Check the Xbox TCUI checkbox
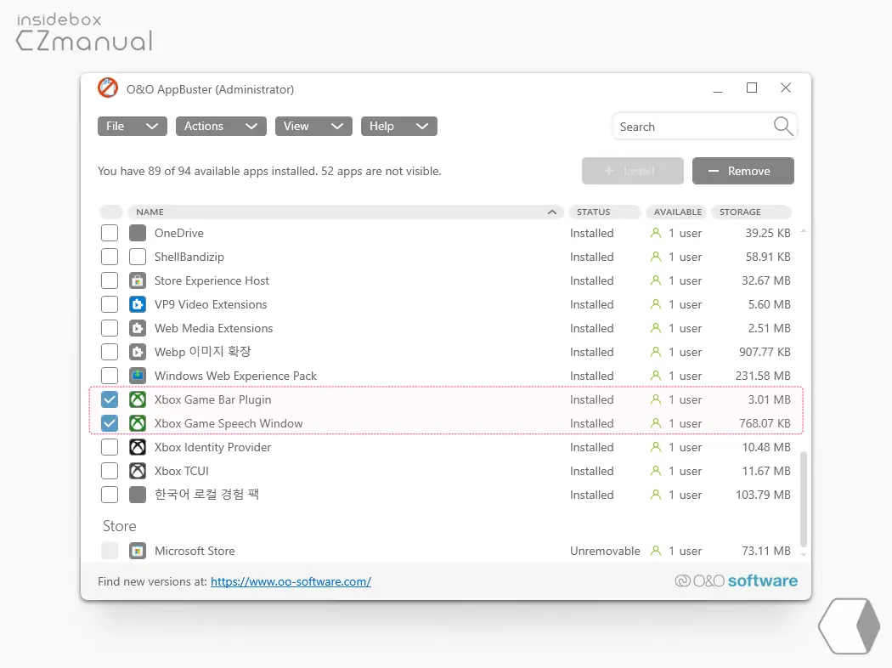 click(x=110, y=471)
